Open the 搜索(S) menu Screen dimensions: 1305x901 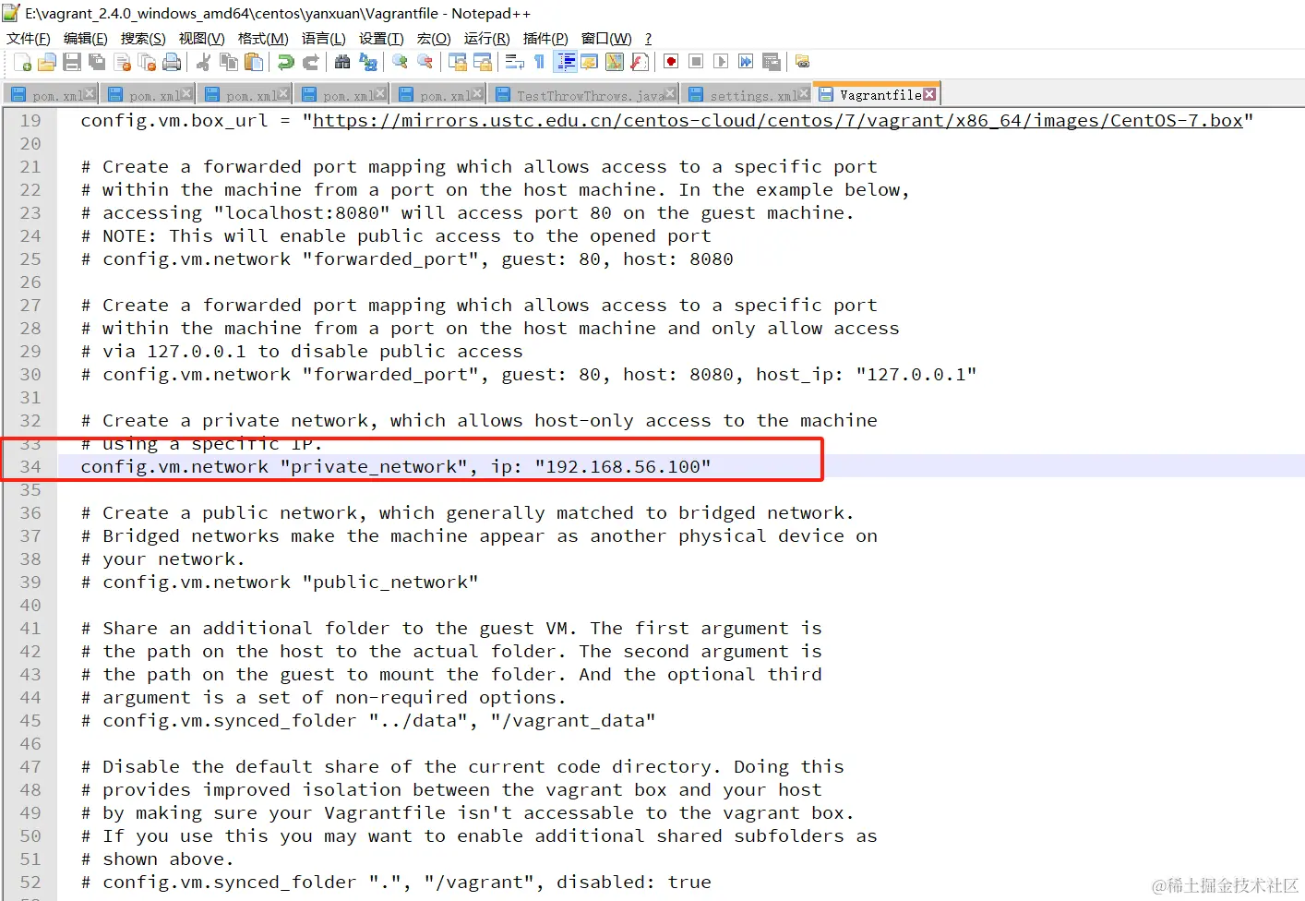(x=143, y=38)
